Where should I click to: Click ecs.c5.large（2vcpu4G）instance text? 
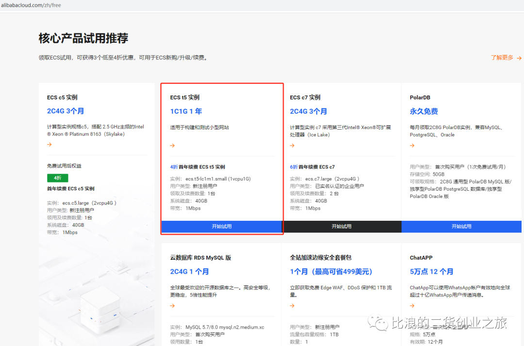tap(89, 203)
